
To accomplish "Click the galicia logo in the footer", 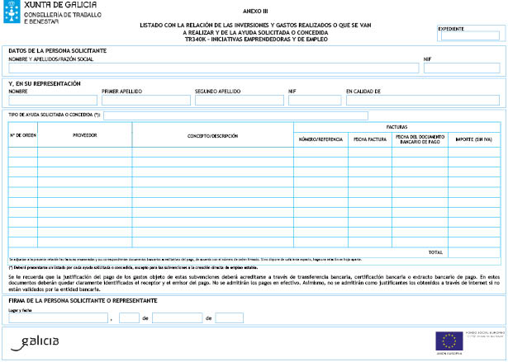I will (40, 340).
